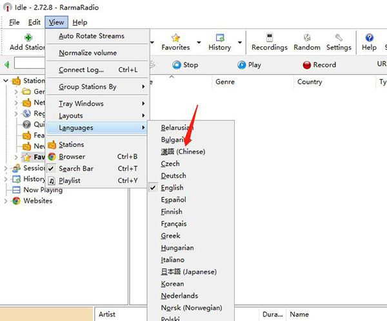Click the Sessions icon in tree
The height and width of the screenshot is (321, 387).
click(17, 168)
